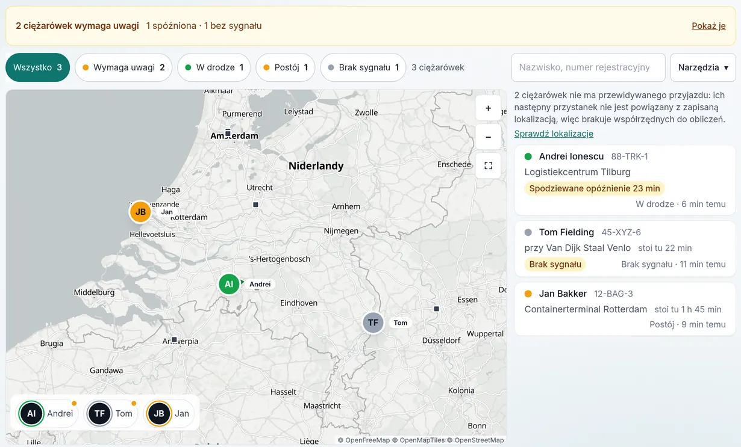This screenshot has width=741, height=447.
Task: Click the Brak sygnału badge on Tom's card
Action: 555,264
